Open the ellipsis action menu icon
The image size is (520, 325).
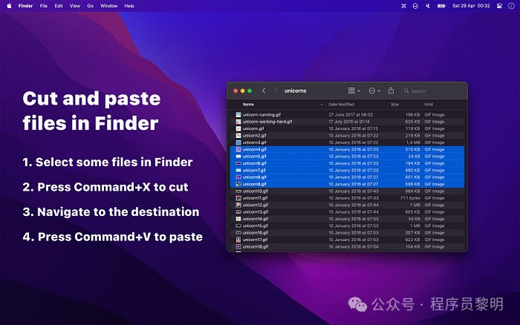coord(372,91)
